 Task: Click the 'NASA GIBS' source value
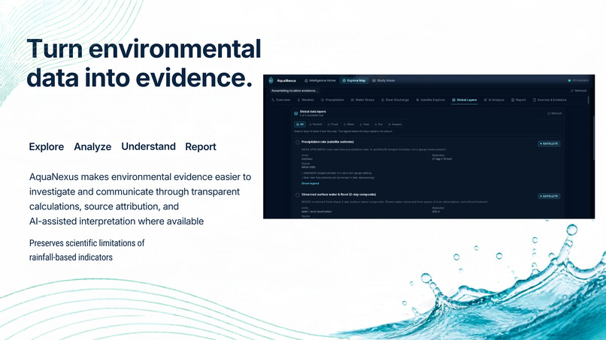click(x=308, y=167)
